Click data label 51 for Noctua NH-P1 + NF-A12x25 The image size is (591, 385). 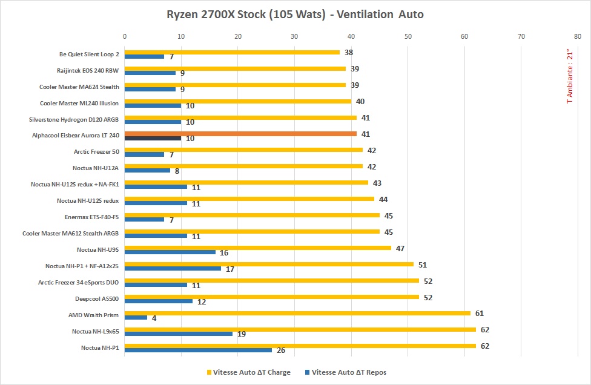[x=423, y=265]
